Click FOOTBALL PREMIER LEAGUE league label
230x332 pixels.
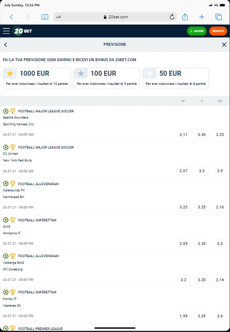click(x=40, y=329)
